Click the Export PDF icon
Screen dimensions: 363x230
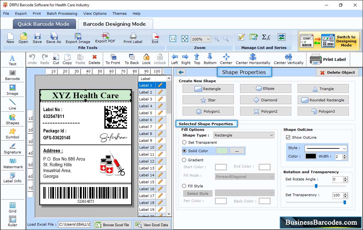(105, 38)
